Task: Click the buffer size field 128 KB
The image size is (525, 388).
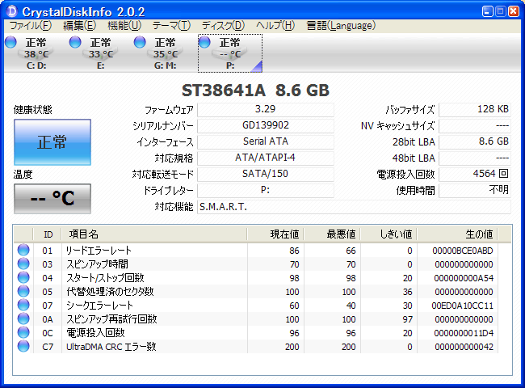Action: [475, 110]
